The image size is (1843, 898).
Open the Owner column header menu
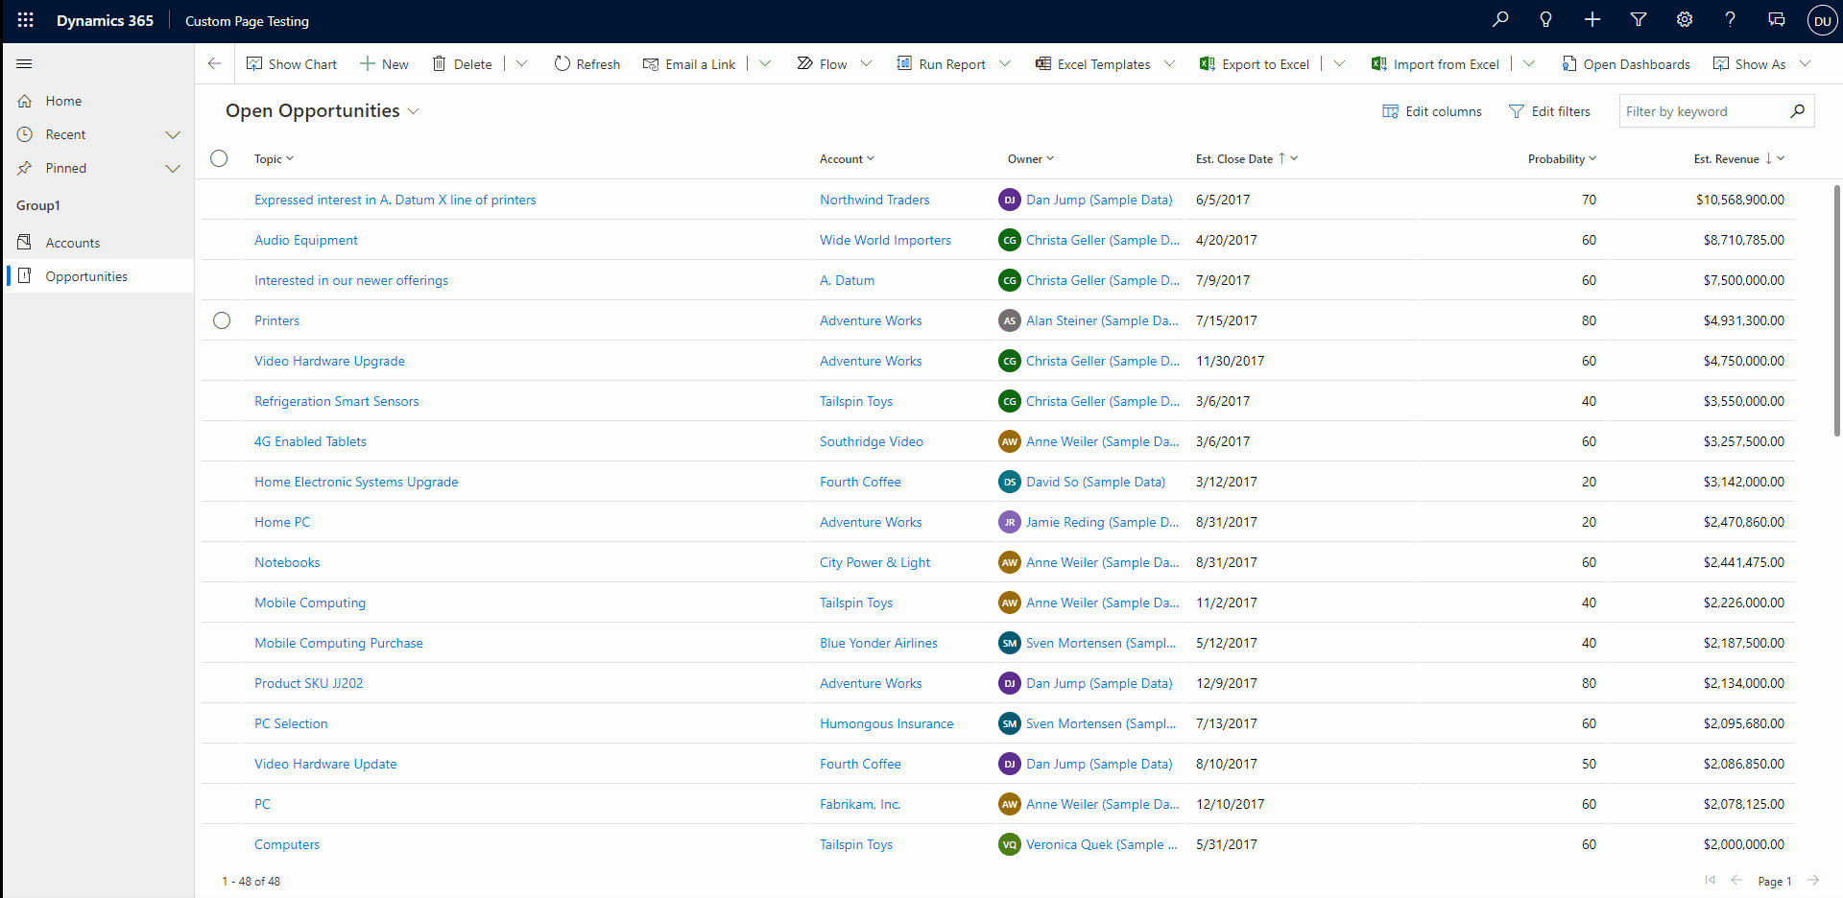click(x=1031, y=159)
